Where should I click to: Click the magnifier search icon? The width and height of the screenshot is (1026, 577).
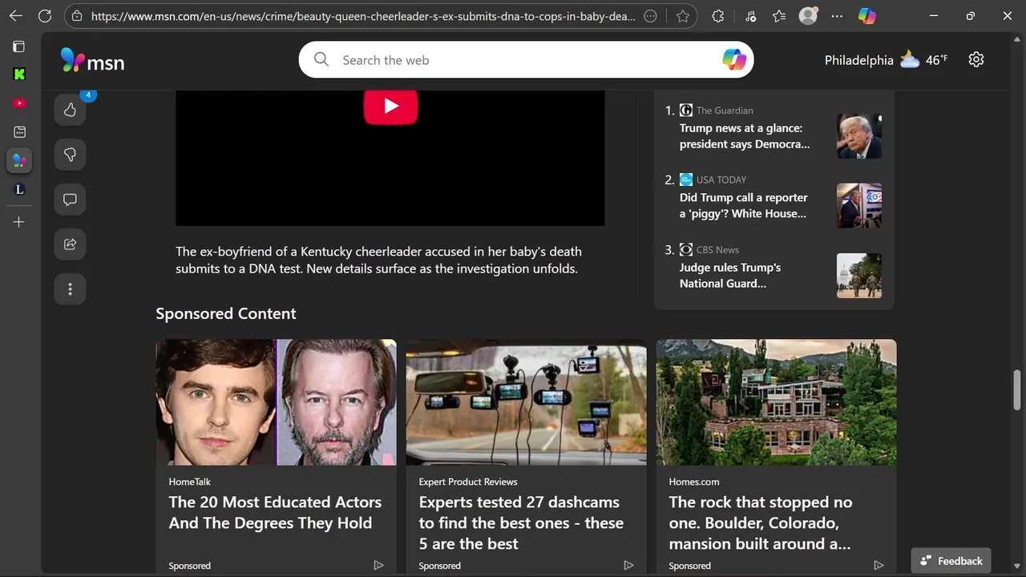(x=321, y=59)
